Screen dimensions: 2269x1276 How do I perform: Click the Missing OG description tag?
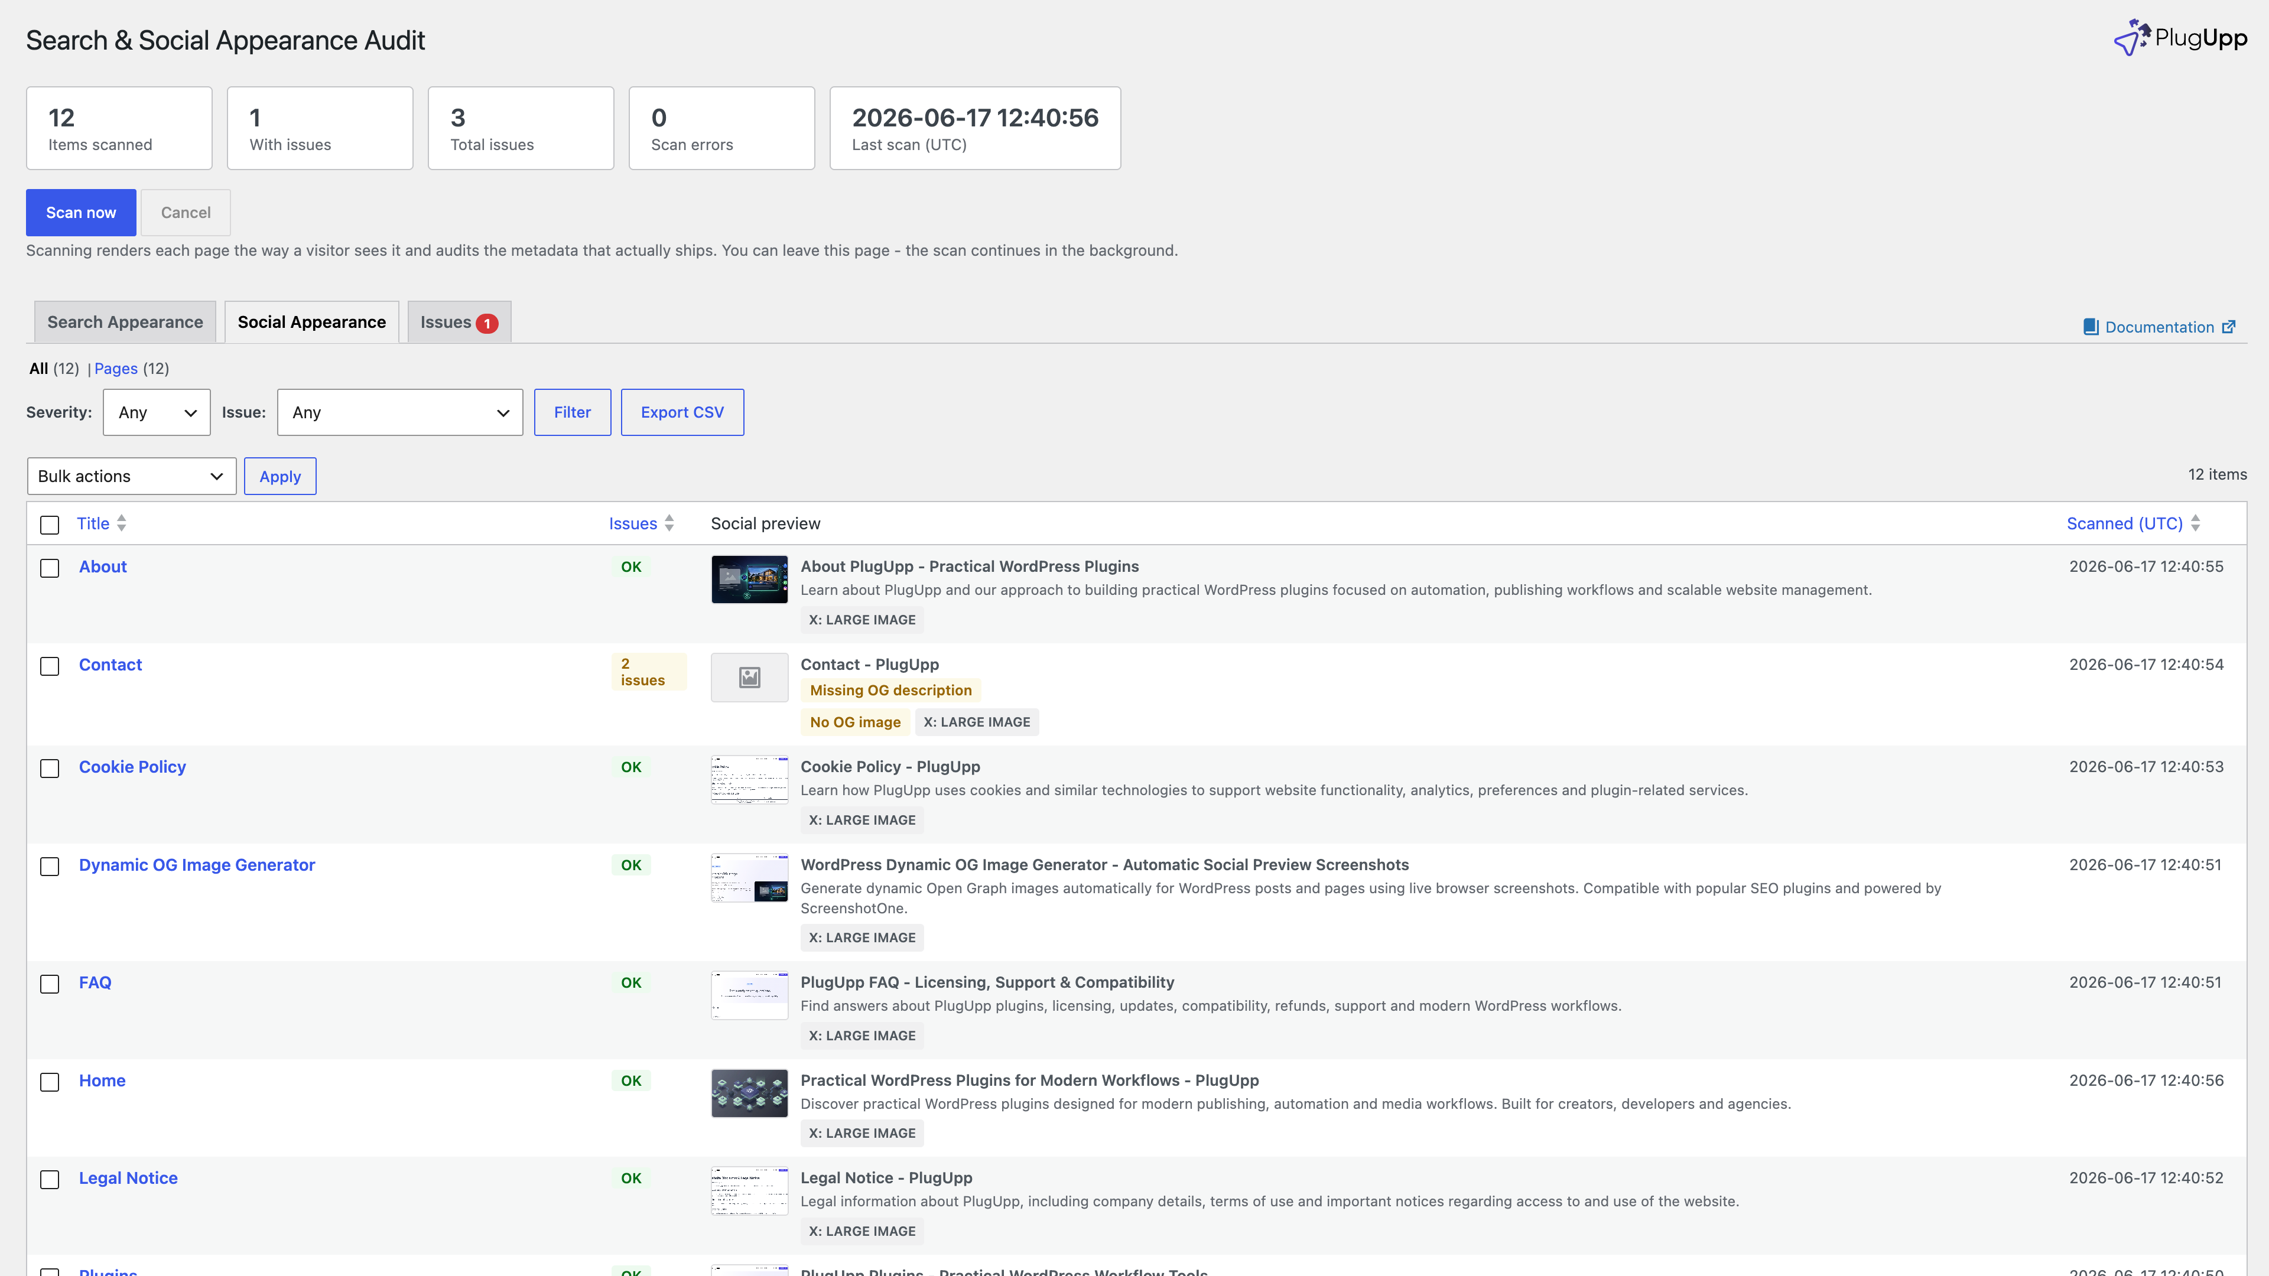point(890,691)
